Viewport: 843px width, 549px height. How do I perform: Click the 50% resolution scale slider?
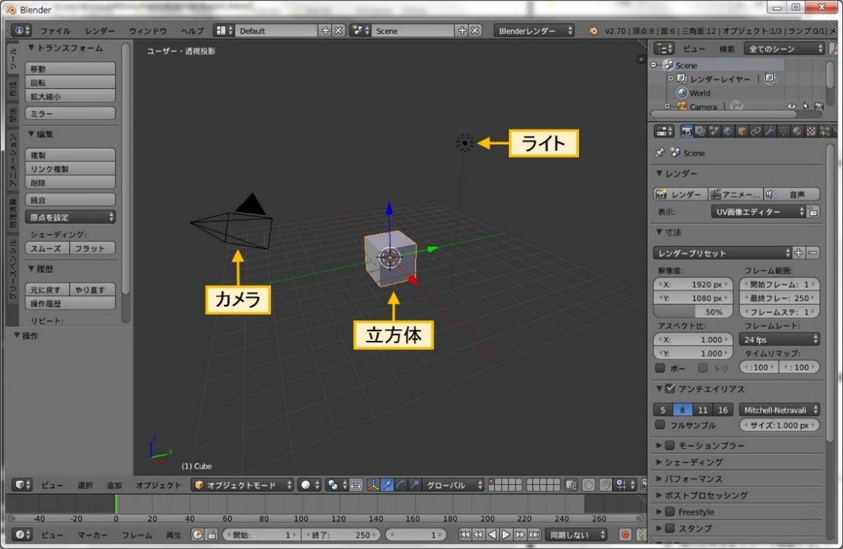pos(693,312)
